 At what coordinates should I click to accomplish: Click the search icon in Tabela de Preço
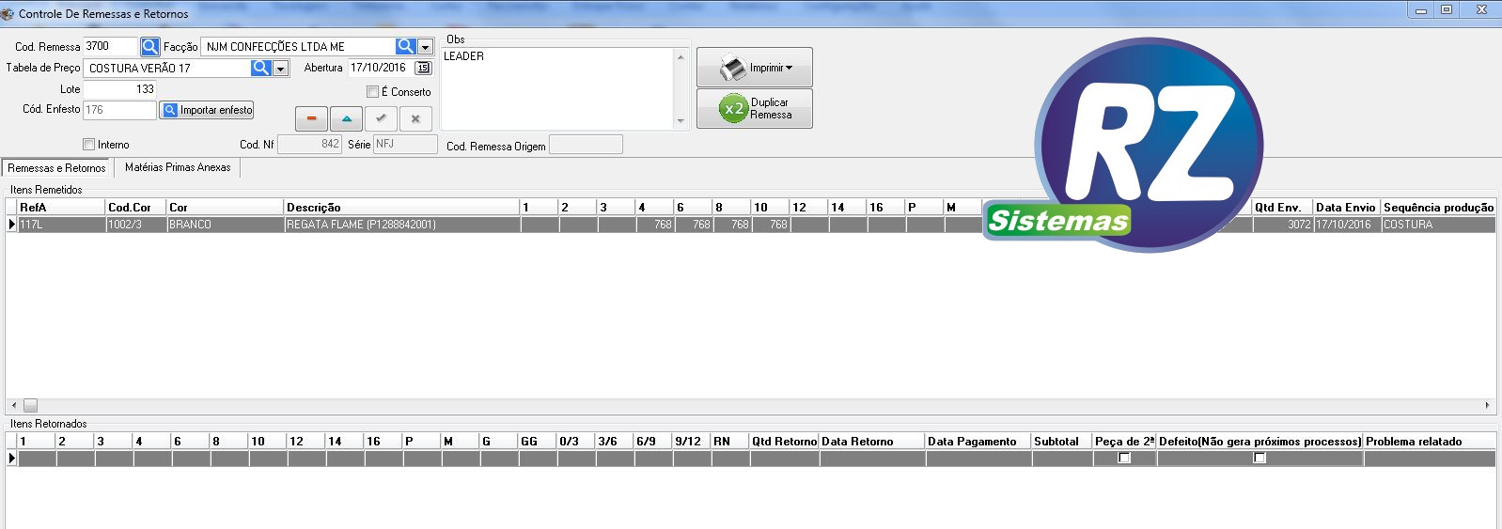click(x=260, y=68)
